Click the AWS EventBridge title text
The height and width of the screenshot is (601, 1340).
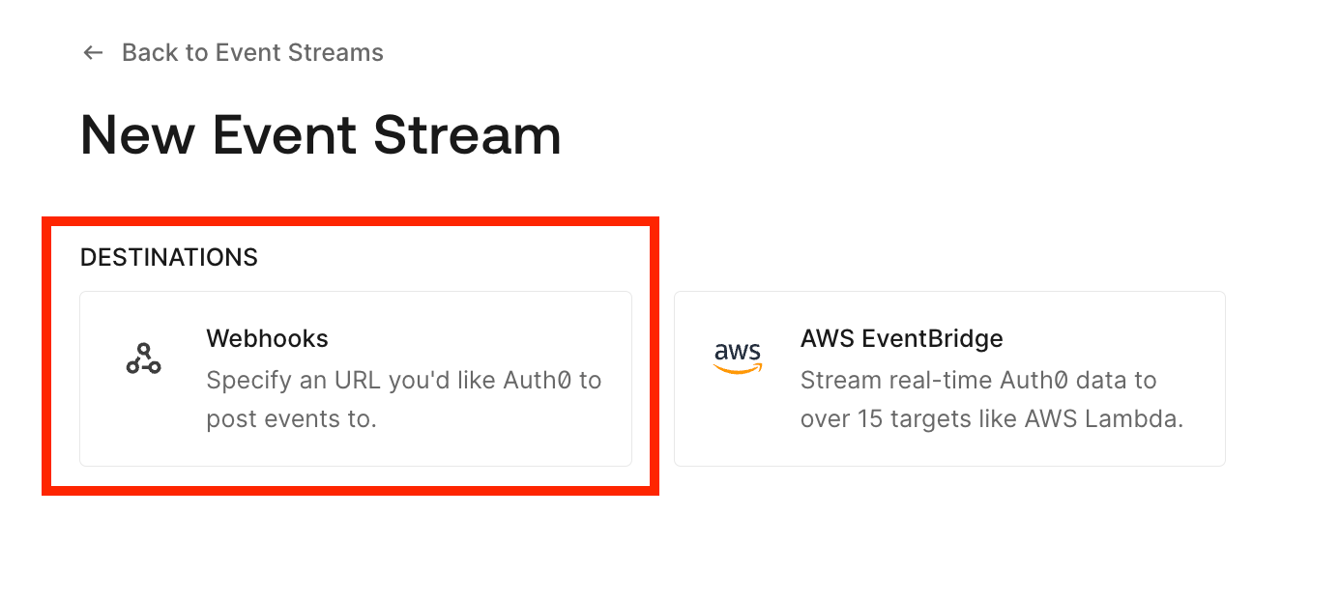coord(901,339)
